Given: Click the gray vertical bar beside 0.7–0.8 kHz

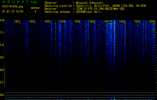Looking at the screenshot, I should 5,77.
